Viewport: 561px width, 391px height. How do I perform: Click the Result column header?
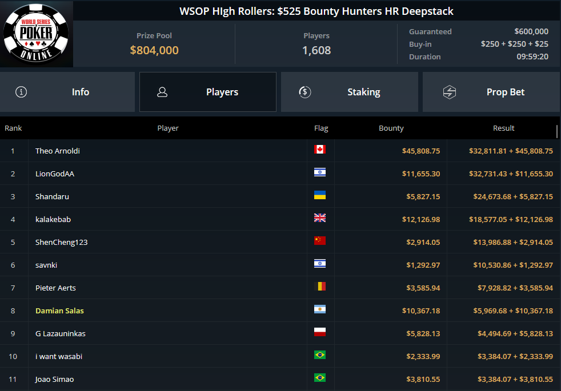click(503, 128)
